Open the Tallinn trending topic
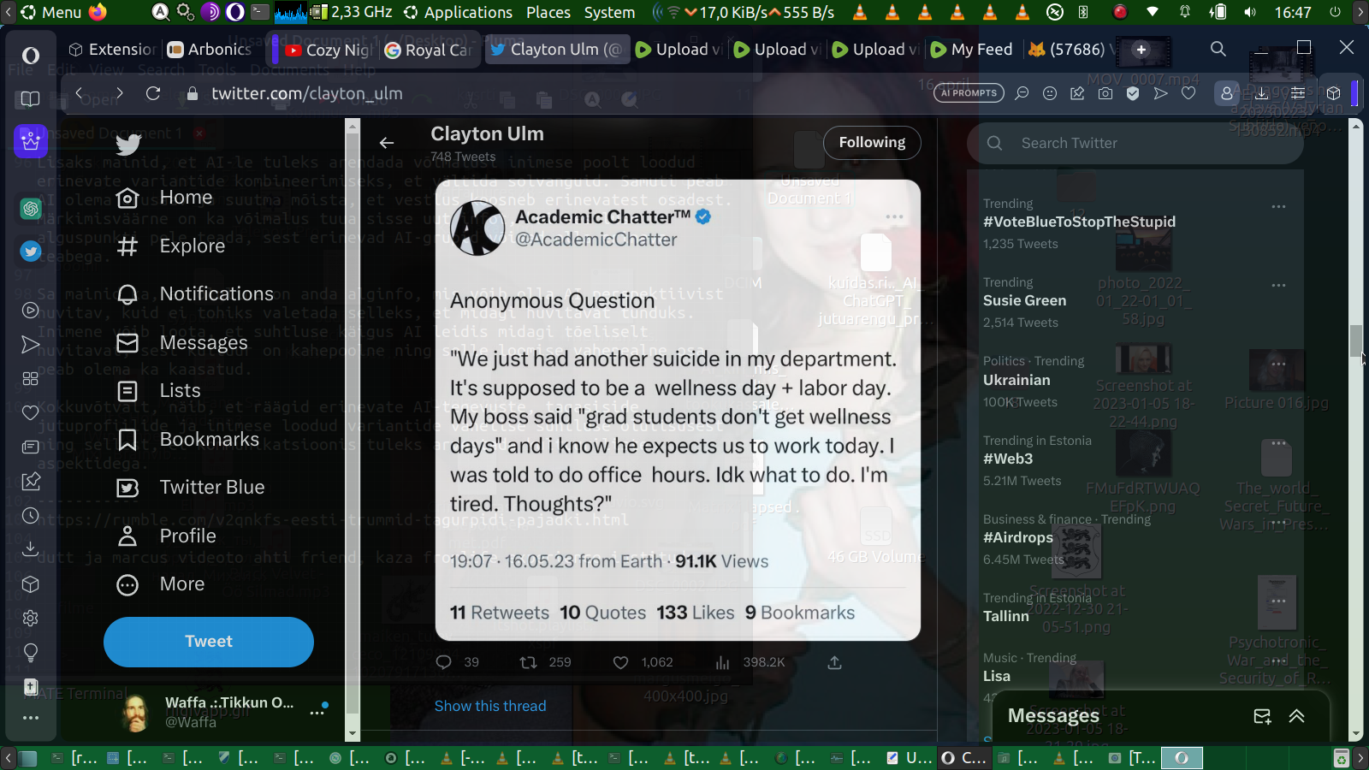 point(1006,616)
